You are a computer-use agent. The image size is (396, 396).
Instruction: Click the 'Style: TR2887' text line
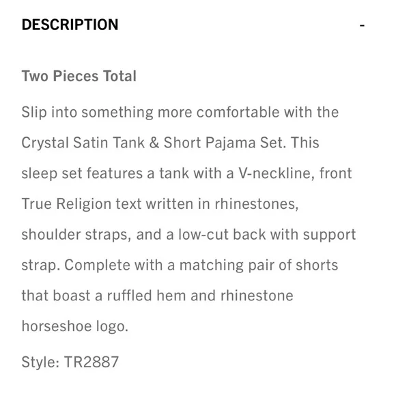tap(70, 362)
